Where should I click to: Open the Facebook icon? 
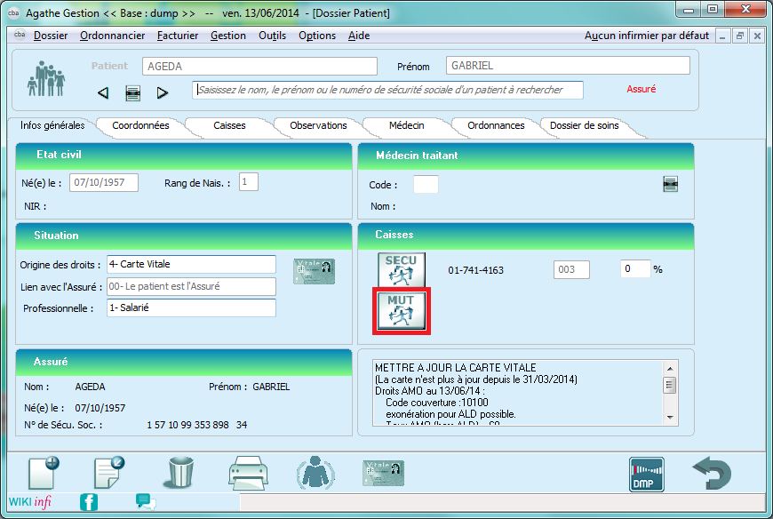click(89, 502)
